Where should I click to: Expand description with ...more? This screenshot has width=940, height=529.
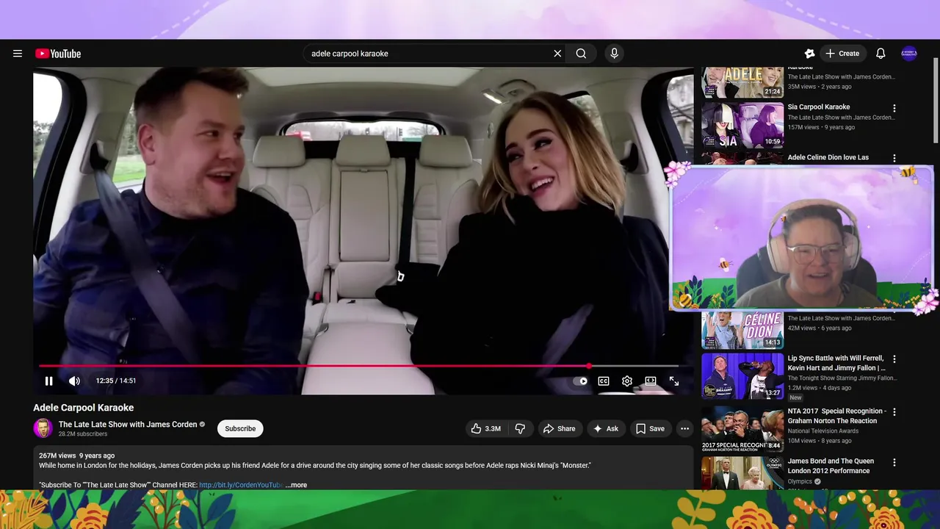[296, 485]
